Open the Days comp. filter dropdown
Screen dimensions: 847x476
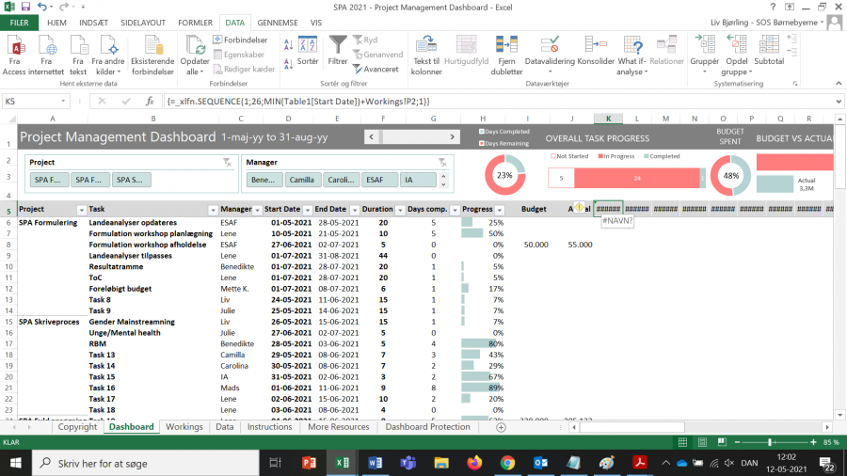(455, 210)
